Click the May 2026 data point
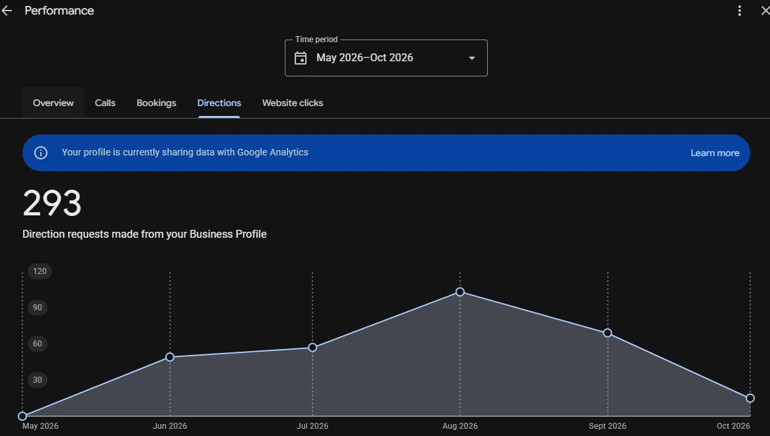The height and width of the screenshot is (436, 770). tap(22, 416)
